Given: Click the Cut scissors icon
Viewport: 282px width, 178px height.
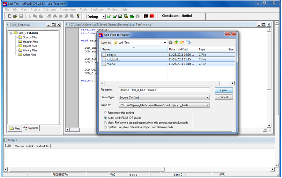Looking at the screenshot, I should click(x=30, y=16).
